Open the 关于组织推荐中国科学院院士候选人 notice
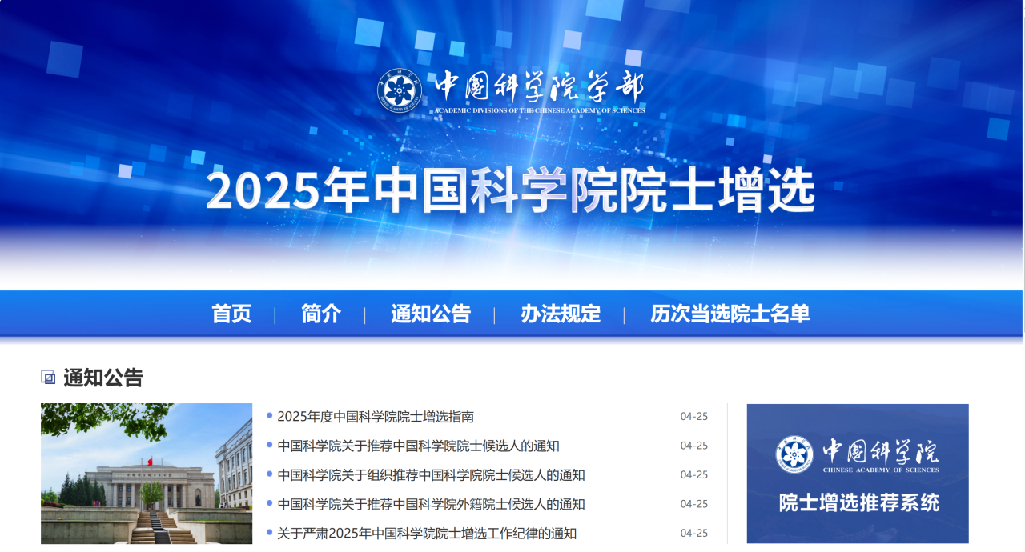The height and width of the screenshot is (552, 1025). [x=431, y=475]
